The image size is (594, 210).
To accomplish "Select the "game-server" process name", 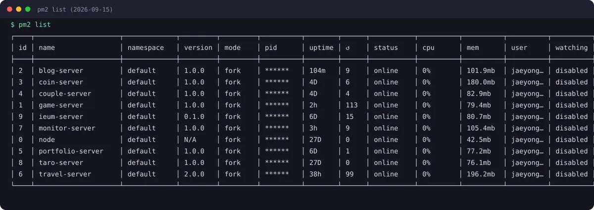I will [61, 105].
